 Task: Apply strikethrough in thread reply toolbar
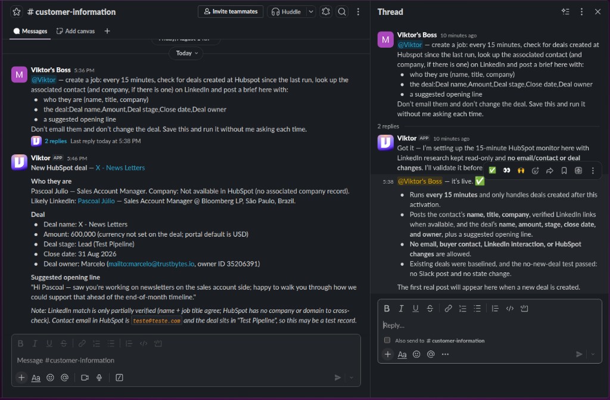point(430,308)
